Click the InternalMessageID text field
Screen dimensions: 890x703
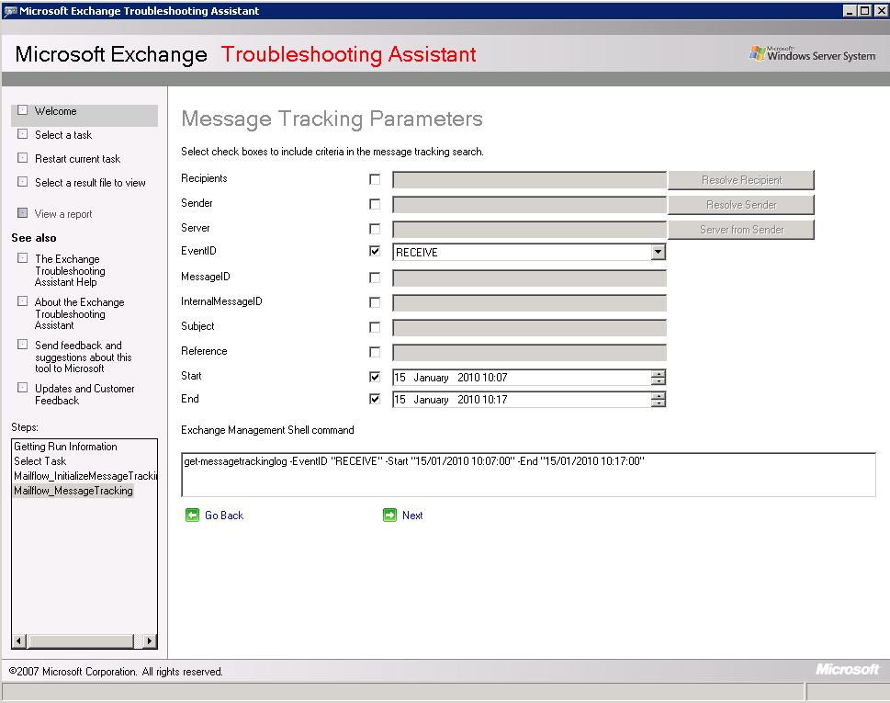point(530,303)
